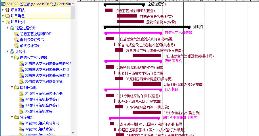Image resolution: width=259 pixels, height=136 pixels.
Task: Click the 初版工艺流程图PDF(杨雪) Gantt bar
Action: 108,10
